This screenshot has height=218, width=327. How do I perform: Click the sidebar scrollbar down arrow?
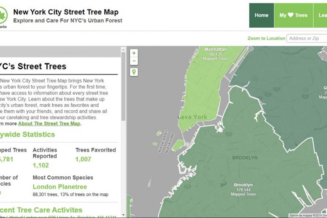(123, 215)
